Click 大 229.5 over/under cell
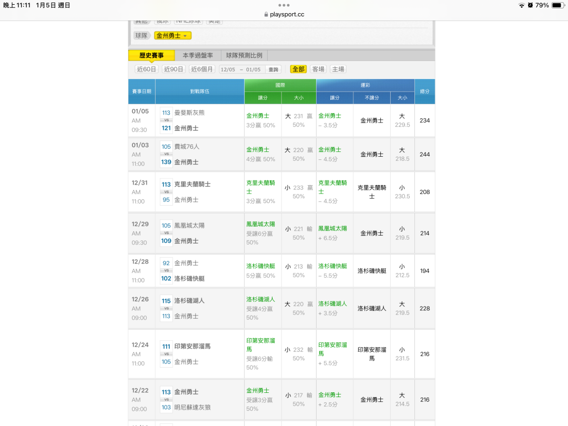568x426 pixels. 402,120
